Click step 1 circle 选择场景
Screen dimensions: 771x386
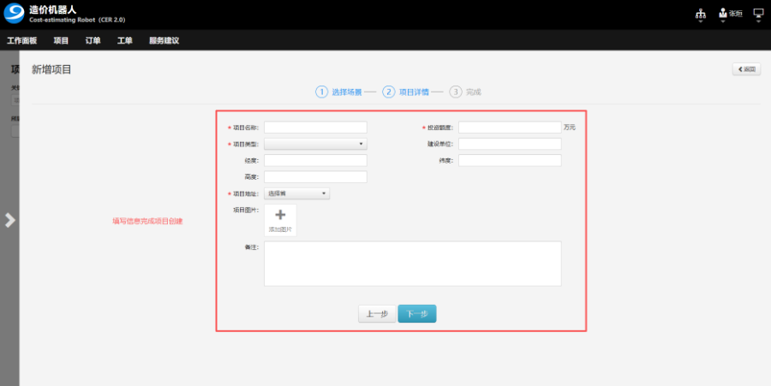(x=322, y=92)
